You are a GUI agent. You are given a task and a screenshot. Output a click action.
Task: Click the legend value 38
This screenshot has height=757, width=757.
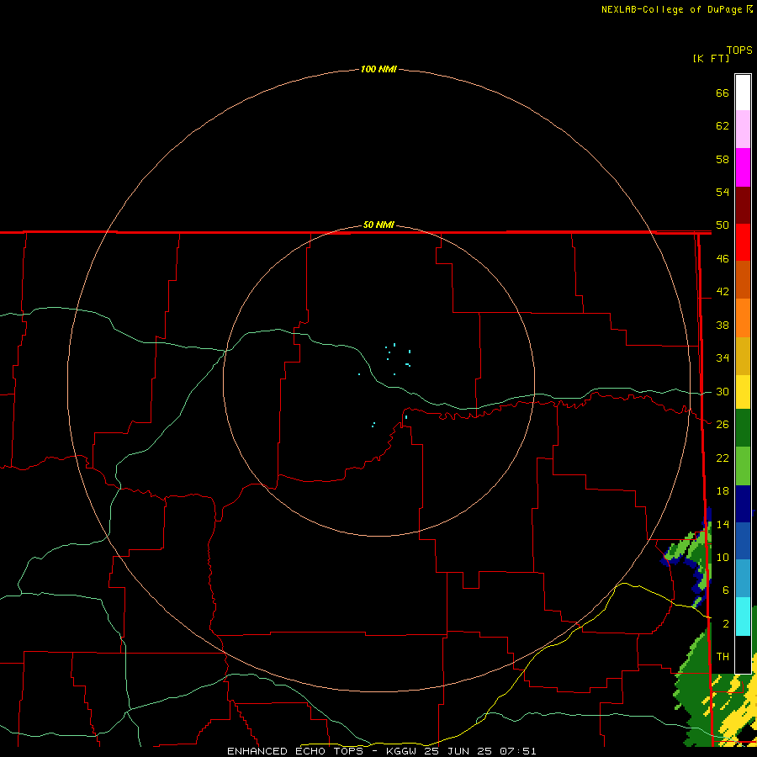point(723,325)
